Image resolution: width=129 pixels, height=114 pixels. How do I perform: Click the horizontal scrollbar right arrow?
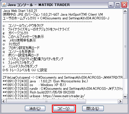[x=120, y=101]
